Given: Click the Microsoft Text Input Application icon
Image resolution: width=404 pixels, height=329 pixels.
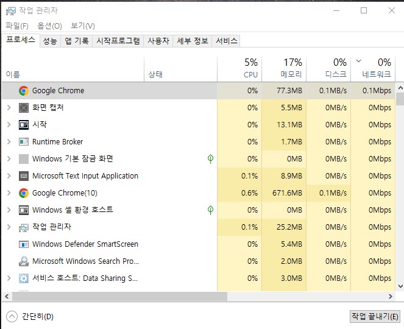Looking at the screenshot, I should (x=24, y=176).
